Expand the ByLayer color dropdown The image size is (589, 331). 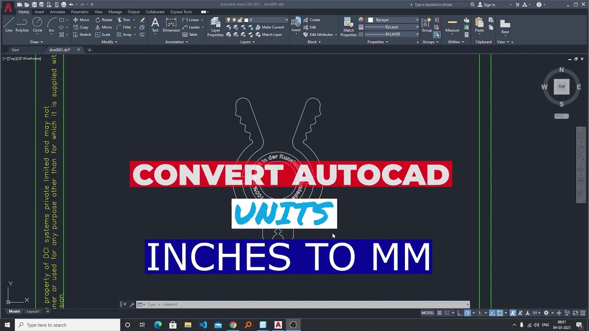(417, 20)
